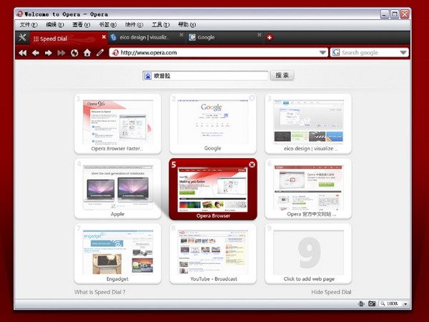Image resolution: width=429 pixels, height=322 pixels.
Task: Switch to the eico design tab
Action: coord(145,37)
